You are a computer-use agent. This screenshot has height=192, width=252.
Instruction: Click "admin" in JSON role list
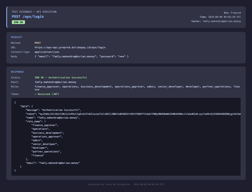tap(37, 141)
